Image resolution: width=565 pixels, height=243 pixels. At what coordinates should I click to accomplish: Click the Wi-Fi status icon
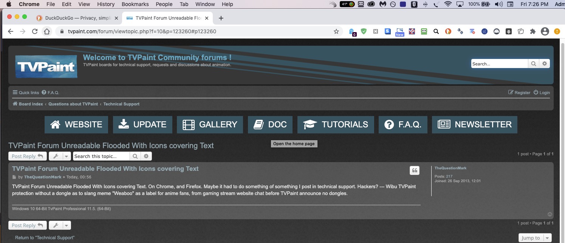(x=448, y=4)
